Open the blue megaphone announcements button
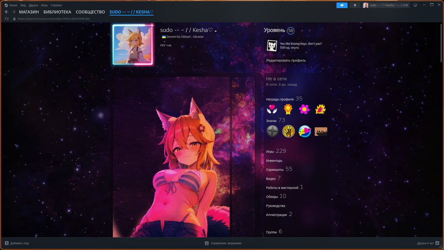The height and width of the screenshot is (250, 444). [x=342, y=5]
